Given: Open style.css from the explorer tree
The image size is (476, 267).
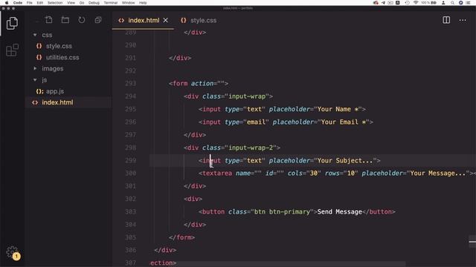Looking at the screenshot, I should [x=59, y=46].
